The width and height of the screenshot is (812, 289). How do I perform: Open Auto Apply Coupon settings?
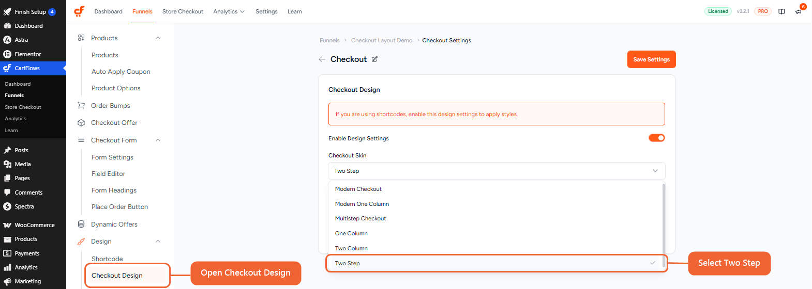pos(121,72)
